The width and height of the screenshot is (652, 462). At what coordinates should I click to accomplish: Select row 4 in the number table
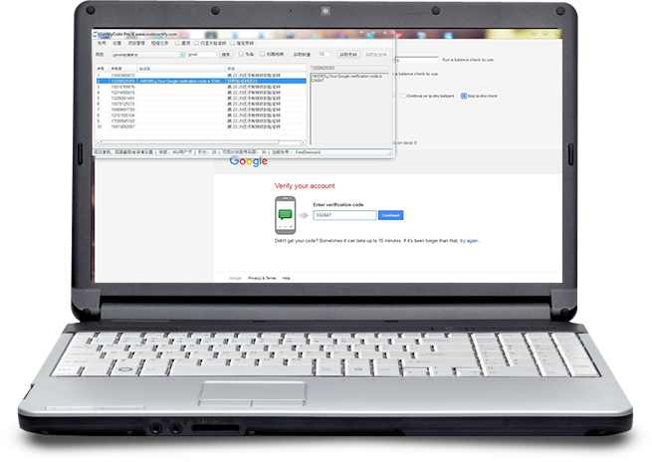tap(201, 93)
